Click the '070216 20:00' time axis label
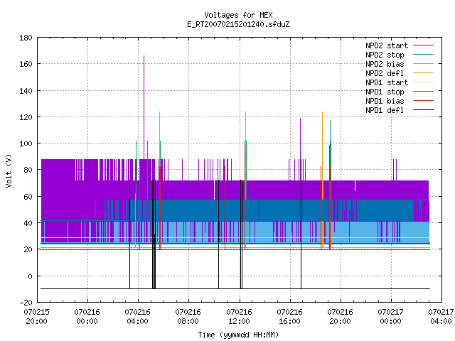 tap(340, 317)
